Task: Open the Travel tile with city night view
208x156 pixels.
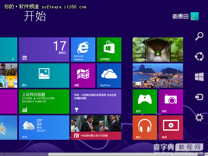Action: pos(158,76)
